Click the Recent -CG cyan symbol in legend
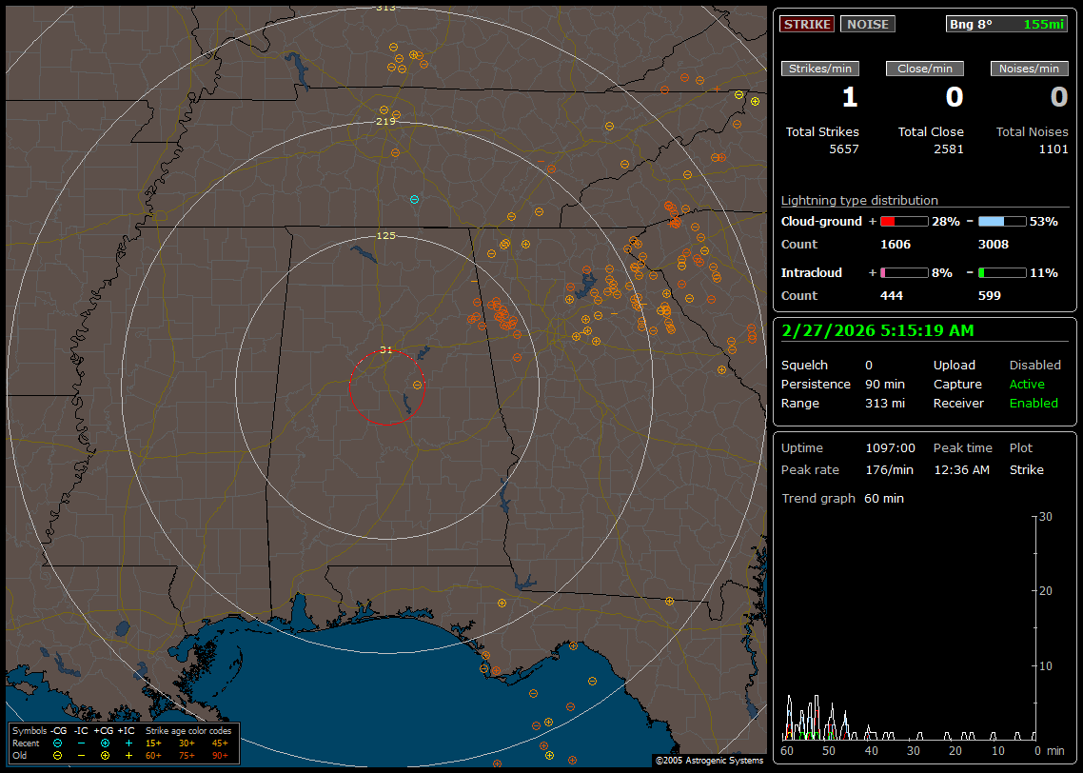 pyautogui.click(x=58, y=743)
